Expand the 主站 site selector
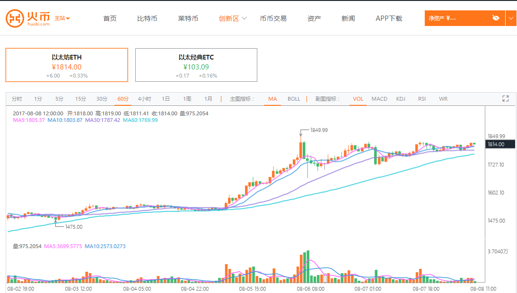The height and width of the screenshot is (293, 517). [x=62, y=18]
